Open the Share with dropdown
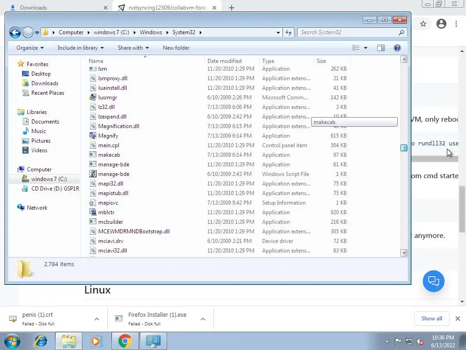 (x=133, y=48)
